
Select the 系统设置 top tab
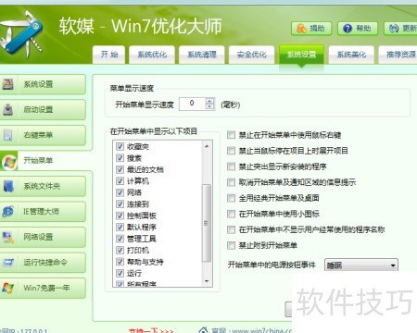point(301,55)
